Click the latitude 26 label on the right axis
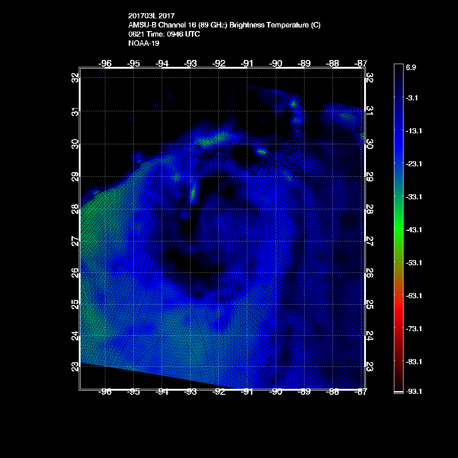This screenshot has width=458, height=458. (370, 273)
